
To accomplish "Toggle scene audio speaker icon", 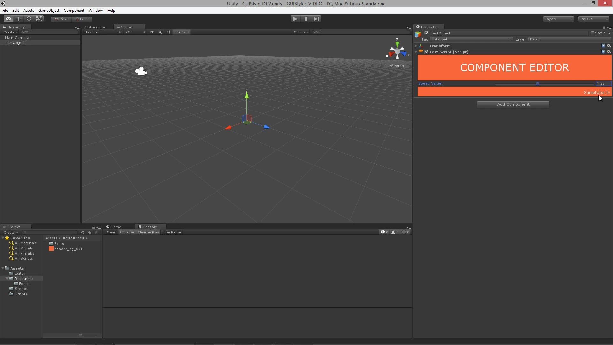I will tap(168, 32).
